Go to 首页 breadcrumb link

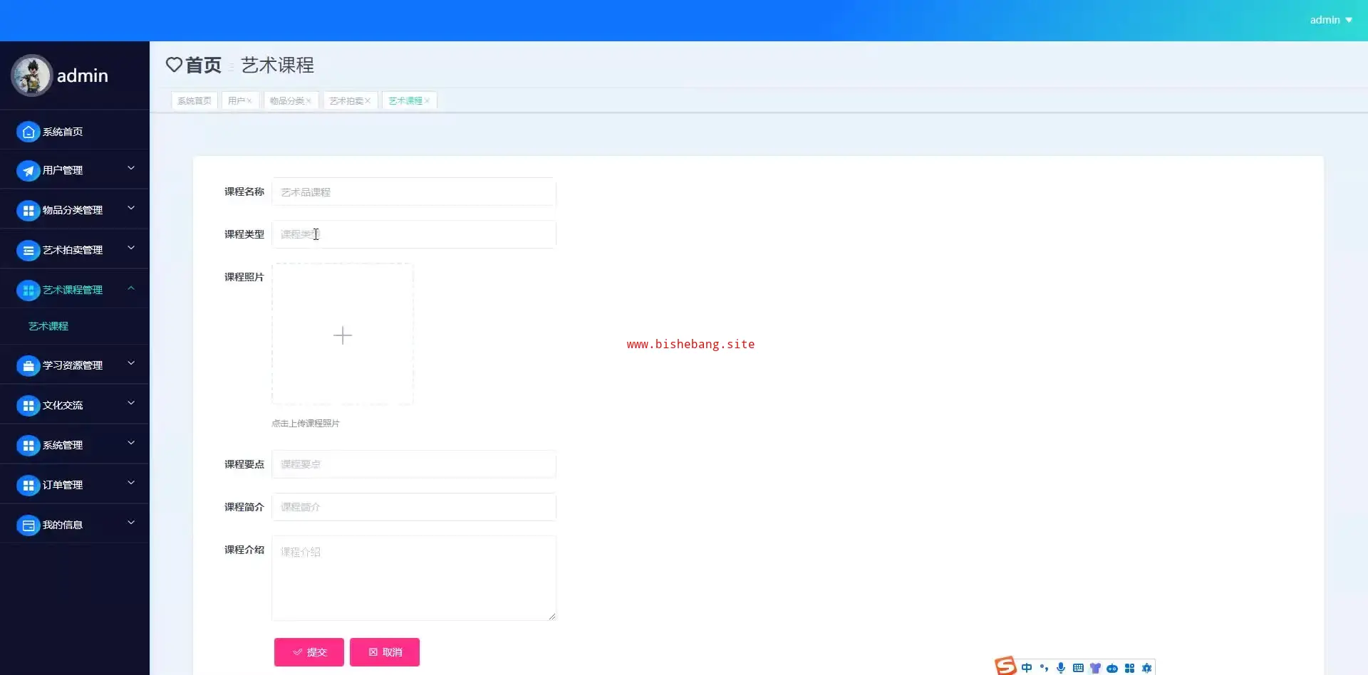tap(203, 65)
